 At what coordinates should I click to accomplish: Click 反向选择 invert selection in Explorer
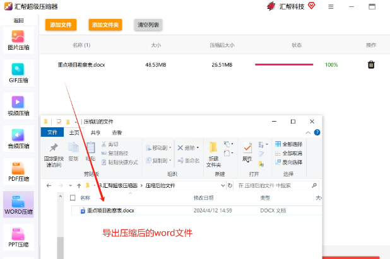(x=289, y=162)
